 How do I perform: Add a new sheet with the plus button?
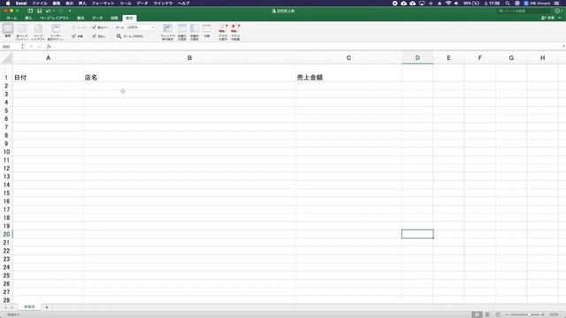47,307
